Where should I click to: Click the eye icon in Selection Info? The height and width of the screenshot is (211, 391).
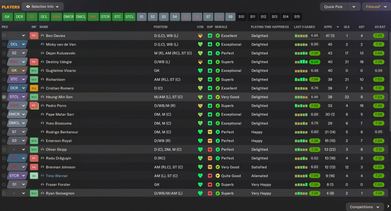click(28, 6)
